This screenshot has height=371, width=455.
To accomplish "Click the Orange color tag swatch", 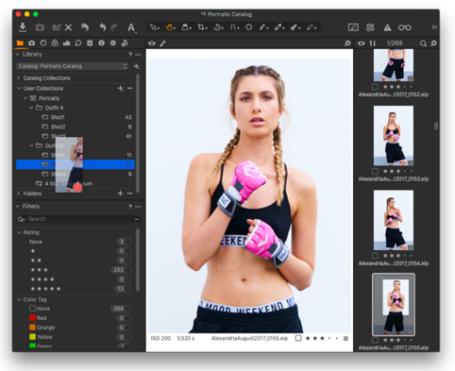I will click(32, 328).
